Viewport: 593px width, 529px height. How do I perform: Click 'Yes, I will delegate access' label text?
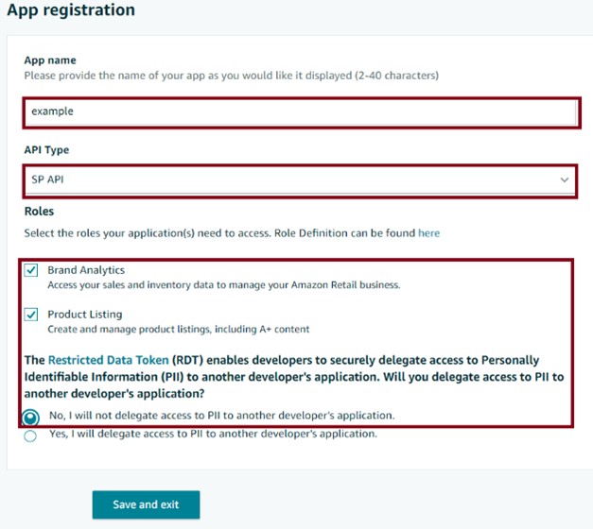coord(213,434)
